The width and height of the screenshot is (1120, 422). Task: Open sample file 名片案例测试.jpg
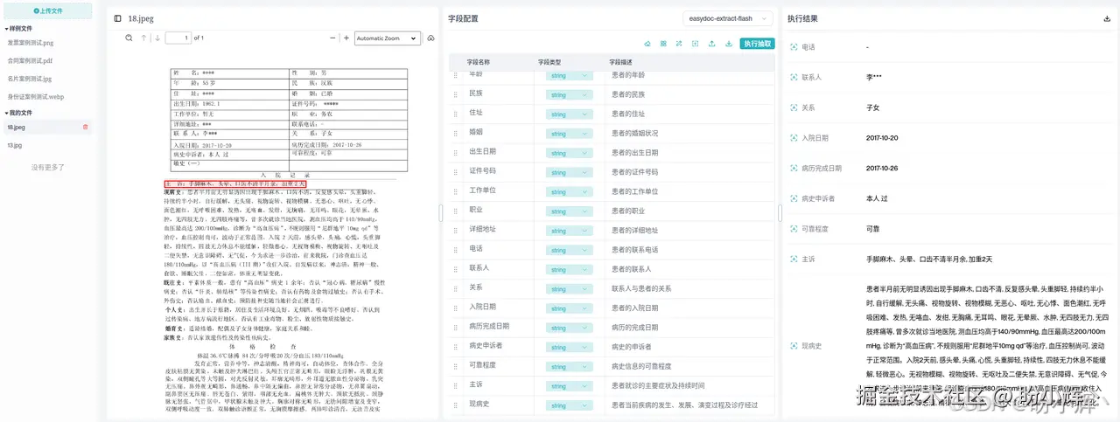coord(31,79)
